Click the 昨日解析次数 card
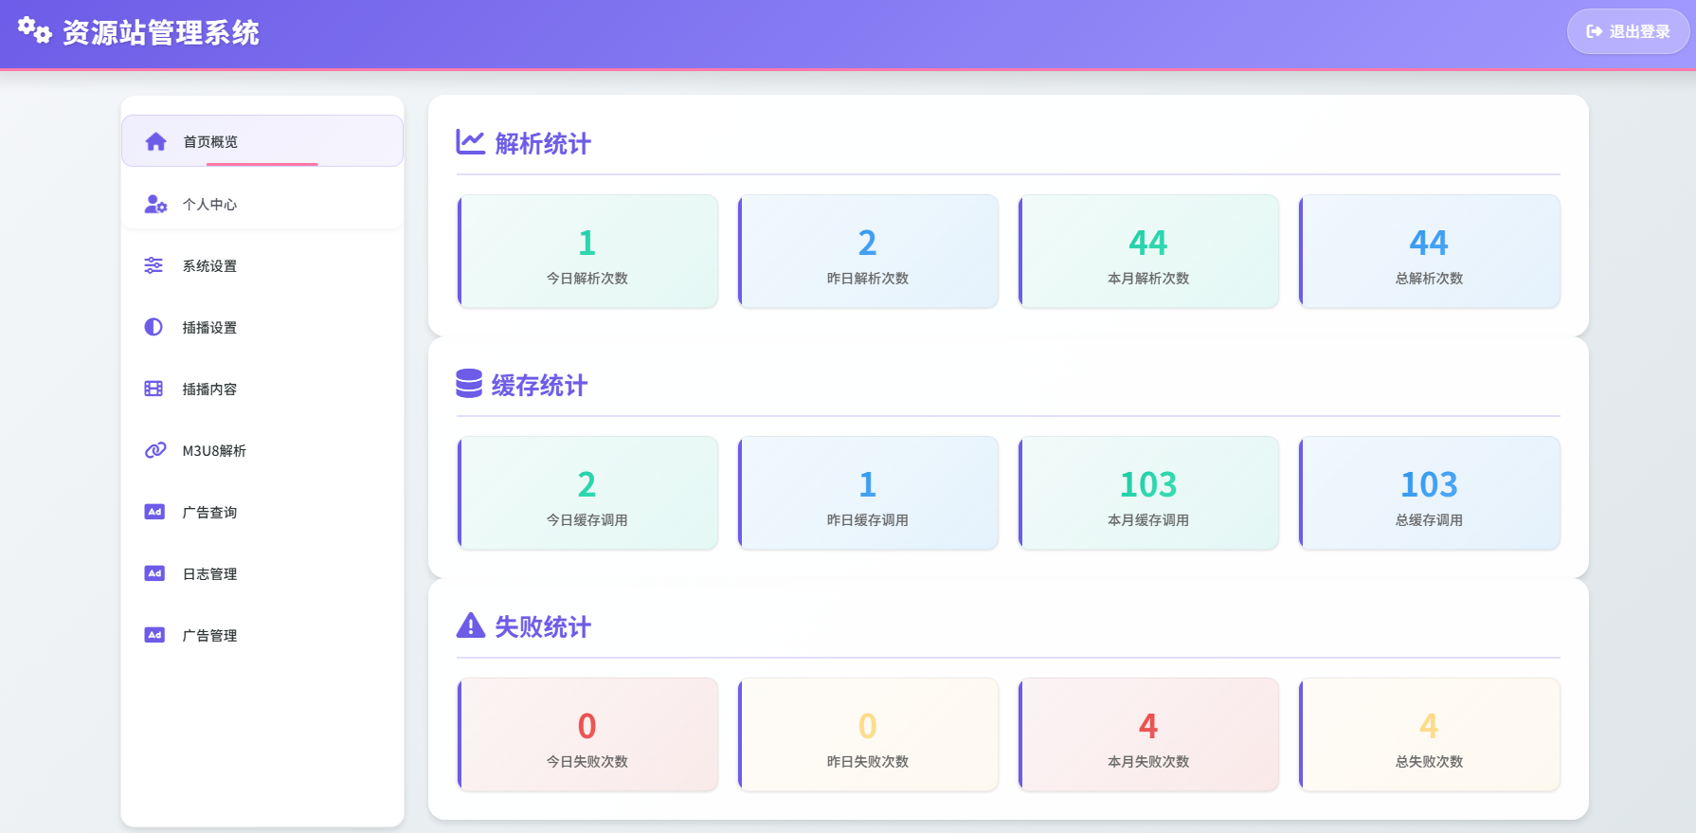This screenshot has width=1696, height=833. 868,251
